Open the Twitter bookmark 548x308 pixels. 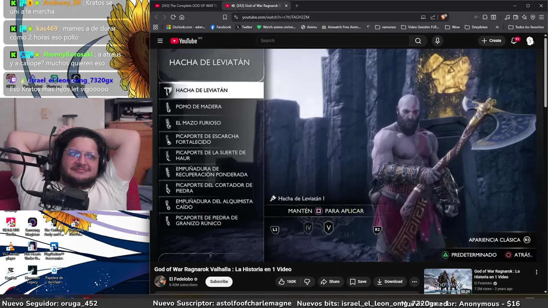[x=244, y=27]
